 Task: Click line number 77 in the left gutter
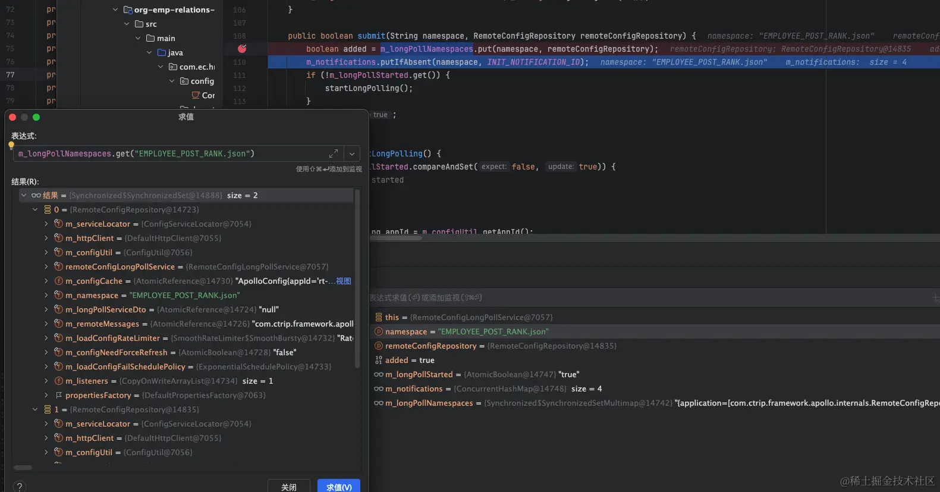(x=10, y=75)
